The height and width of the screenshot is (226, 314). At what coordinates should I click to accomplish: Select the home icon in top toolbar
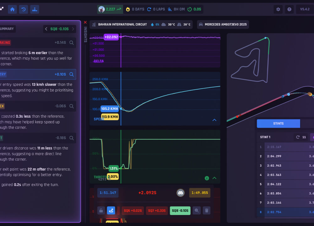pyautogui.click(x=12, y=9)
